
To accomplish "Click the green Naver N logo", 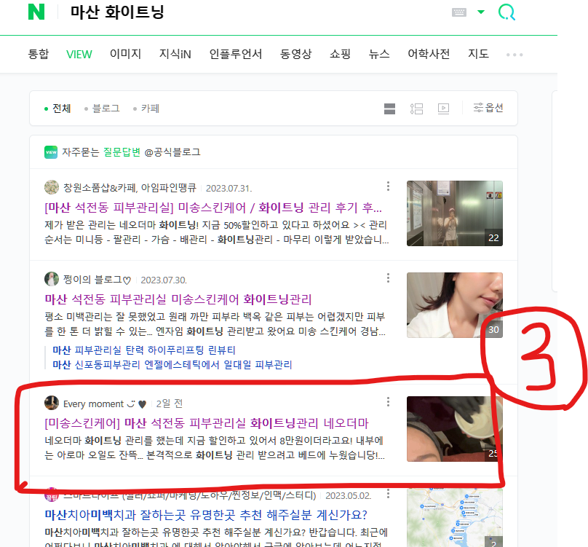I will (36, 12).
